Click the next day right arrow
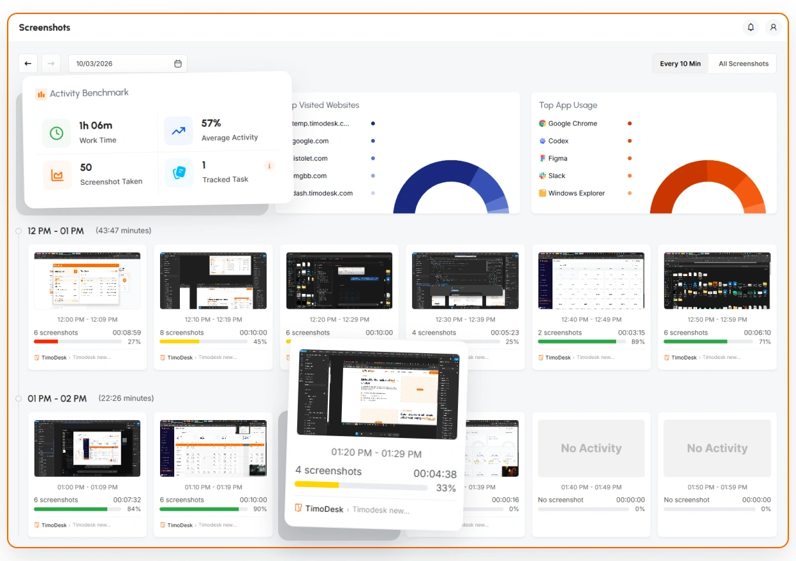Viewport: 796px width, 561px height. [51, 64]
